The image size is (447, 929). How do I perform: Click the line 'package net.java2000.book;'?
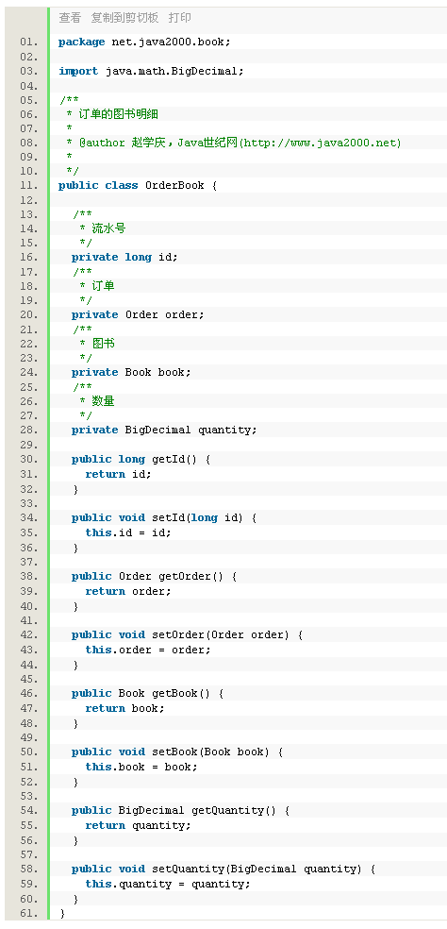144,42
